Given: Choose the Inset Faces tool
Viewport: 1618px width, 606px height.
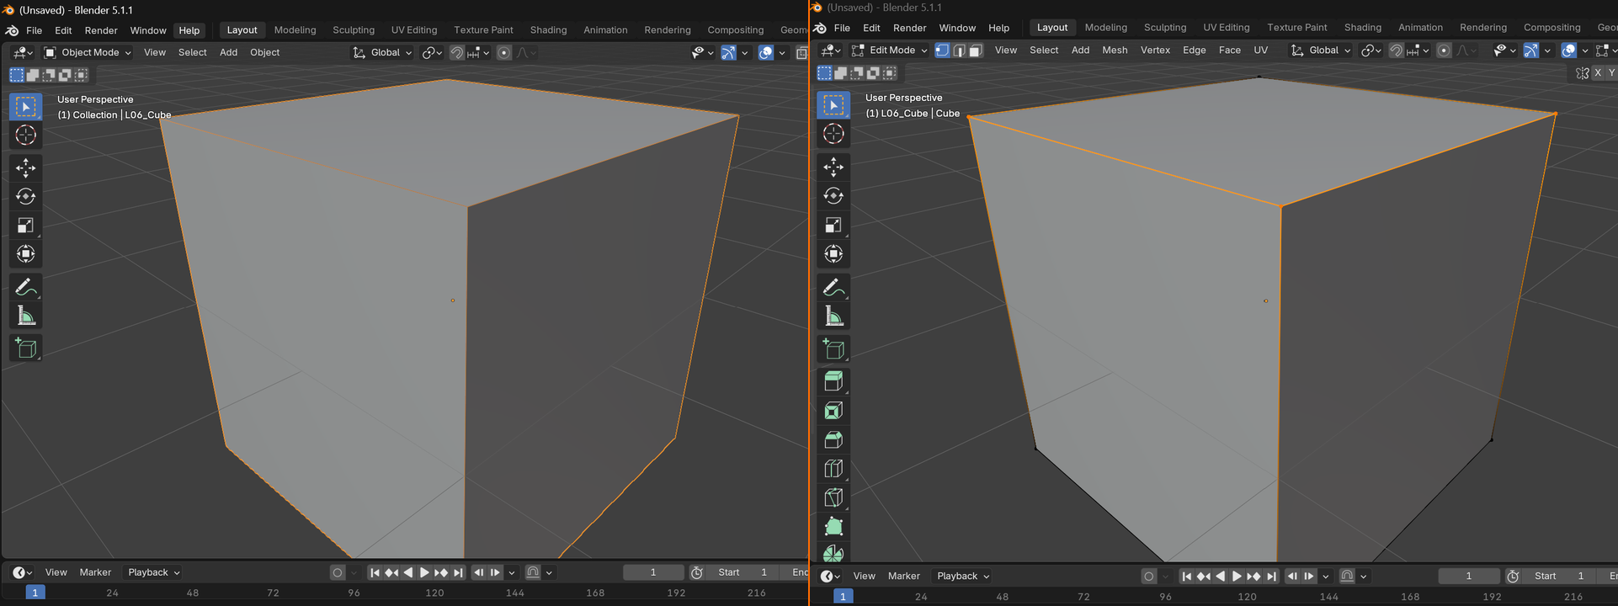Looking at the screenshot, I should [x=833, y=411].
